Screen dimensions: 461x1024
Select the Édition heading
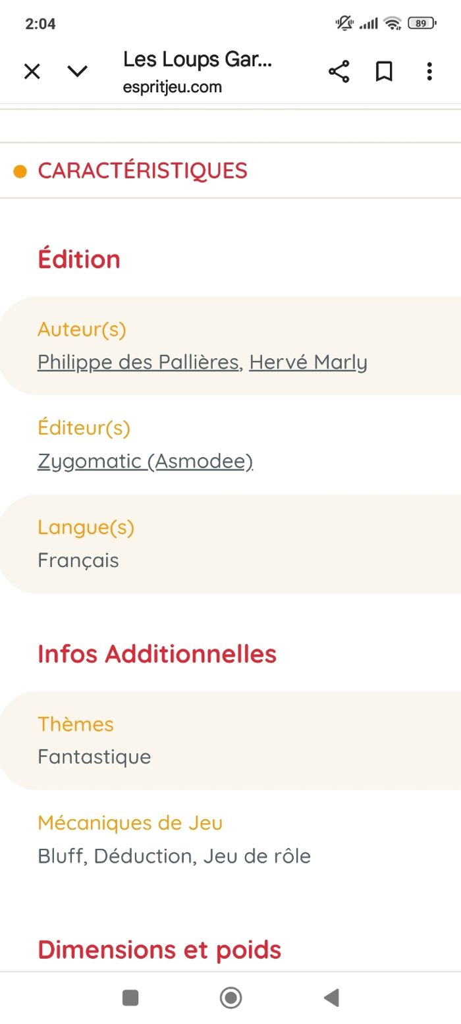tap(79, 259)
